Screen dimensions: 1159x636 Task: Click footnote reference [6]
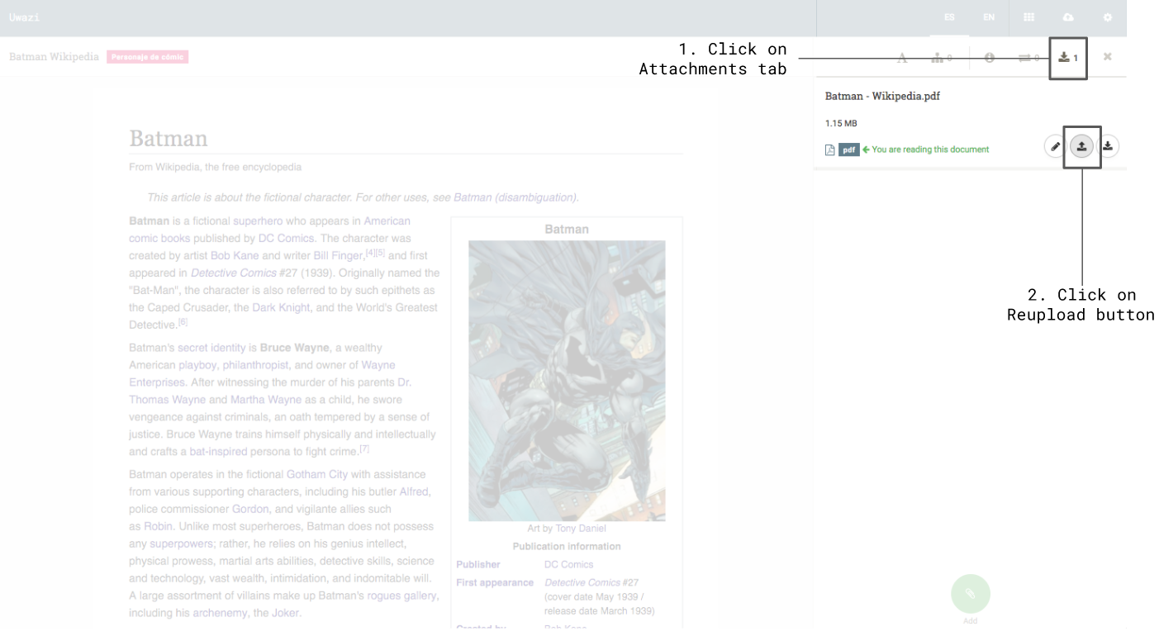tap(183, 322)
